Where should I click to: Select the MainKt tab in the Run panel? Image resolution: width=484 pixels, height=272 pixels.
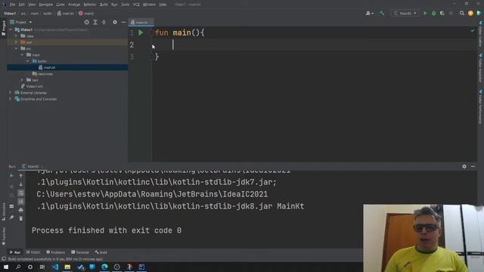(x=33, y=166)
